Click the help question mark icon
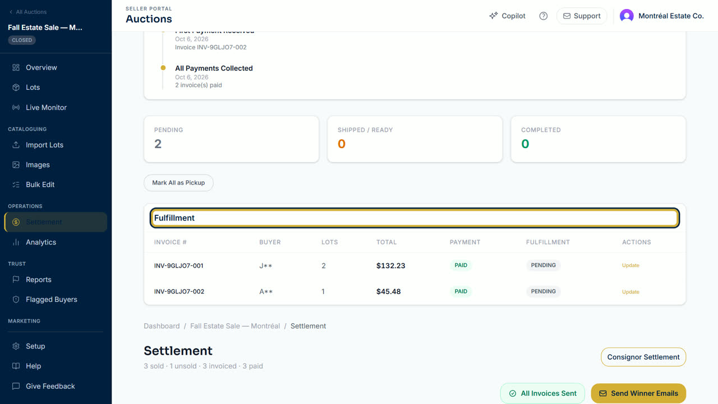The image size is (718, 404). pos(543,16)
